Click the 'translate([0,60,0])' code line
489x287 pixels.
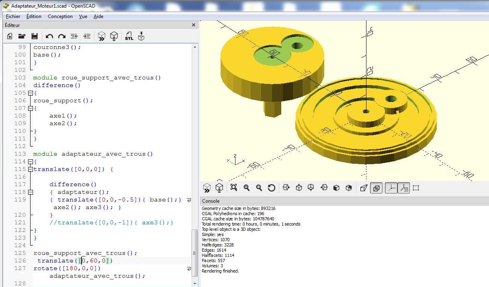(x=75, y=261)
